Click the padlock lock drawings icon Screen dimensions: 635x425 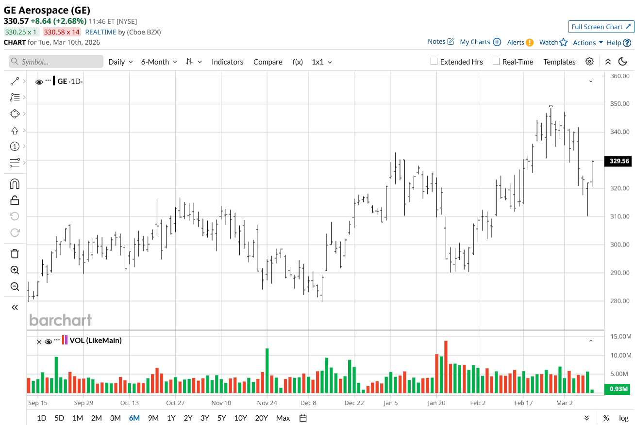click(x=15, y=200)
